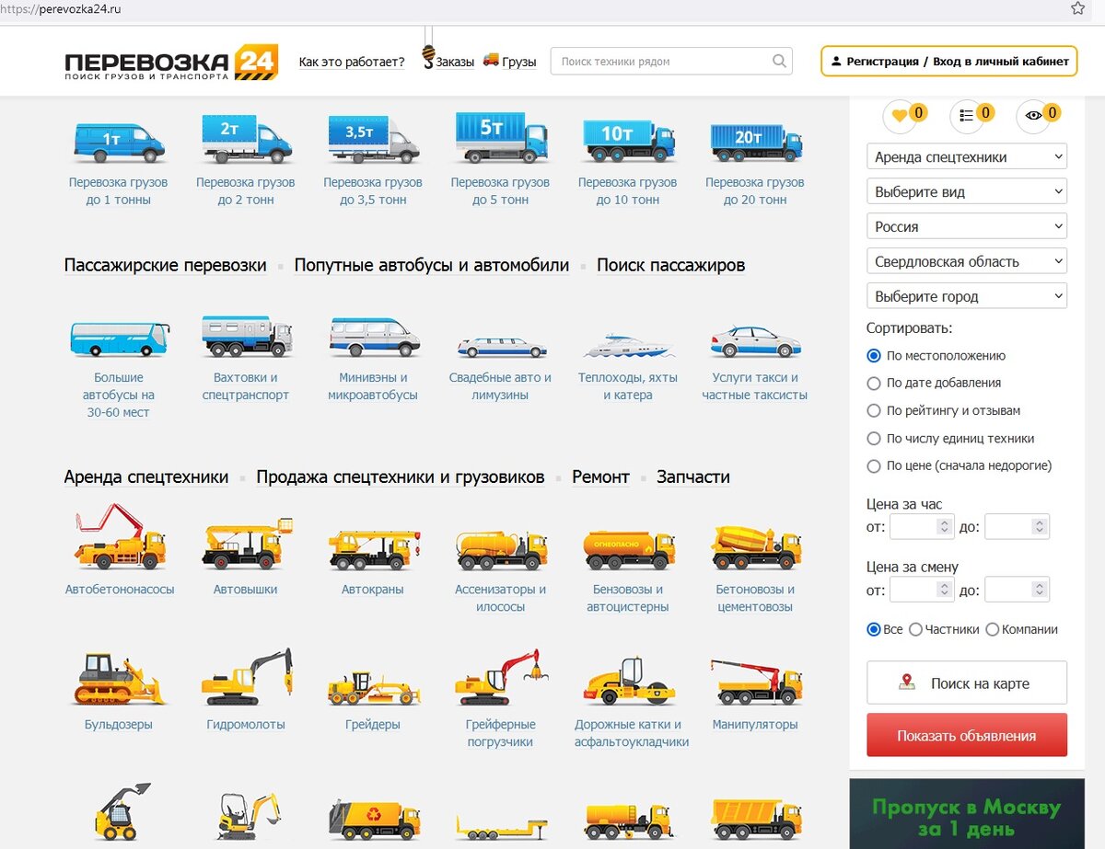The image size is (1105, 849).
Task: Switch to the Запчасти tab
Action: click(692, 476)
